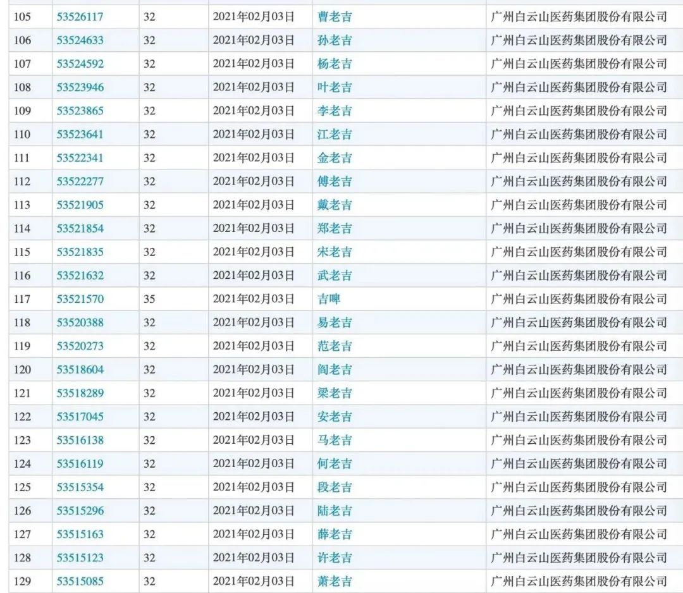Image resolution: width=683 pixels, height=593 pixels.
Task: View the 武老吉 trademark
Action: (335, 276)
